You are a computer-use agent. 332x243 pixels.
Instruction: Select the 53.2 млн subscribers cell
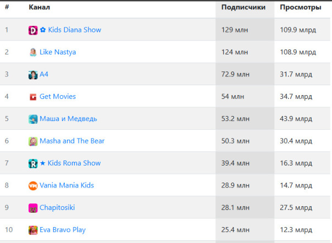pyautogui.click(x=245, y=119)
